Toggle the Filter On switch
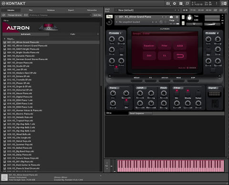This screenshot has width=229, height=185. (177, 93)
